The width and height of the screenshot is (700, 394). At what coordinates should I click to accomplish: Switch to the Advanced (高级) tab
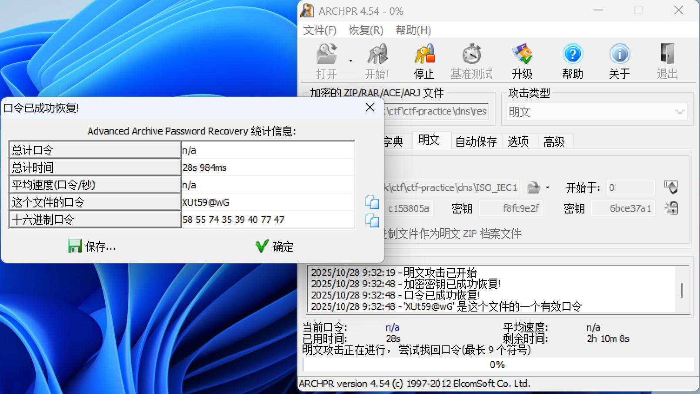click(554, 141)
